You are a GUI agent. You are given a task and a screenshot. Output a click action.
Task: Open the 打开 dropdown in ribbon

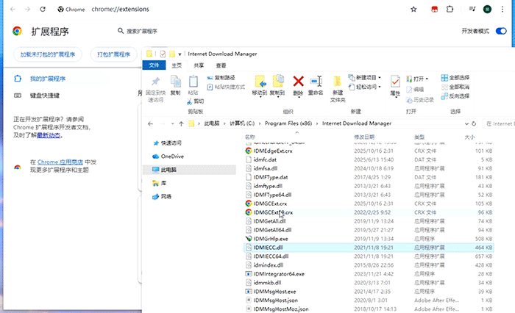click(421, 78)
